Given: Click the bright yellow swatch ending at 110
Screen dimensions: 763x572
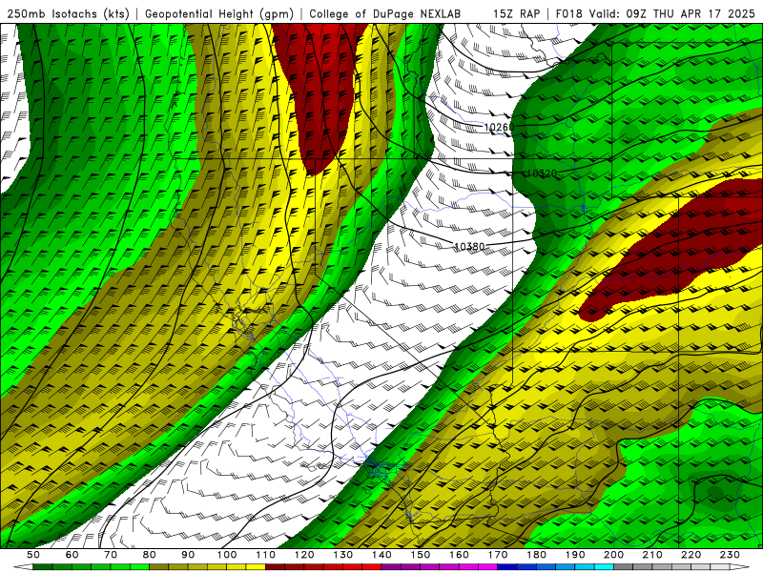Looking at the screenshot, I should tap(256, 566).
